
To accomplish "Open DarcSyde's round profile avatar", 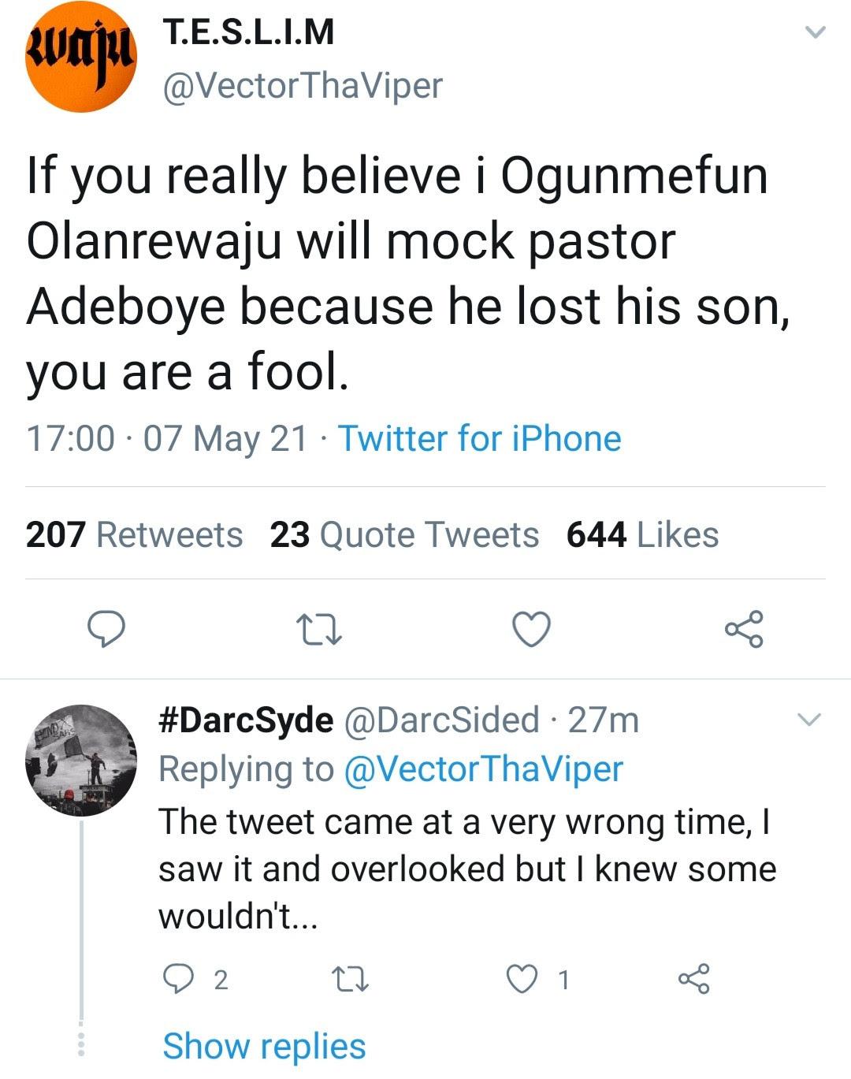I will pyautogui.click(x=81, y=760).
